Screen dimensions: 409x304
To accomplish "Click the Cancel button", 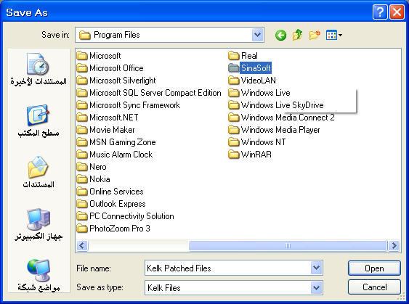I will click(374, 287).
